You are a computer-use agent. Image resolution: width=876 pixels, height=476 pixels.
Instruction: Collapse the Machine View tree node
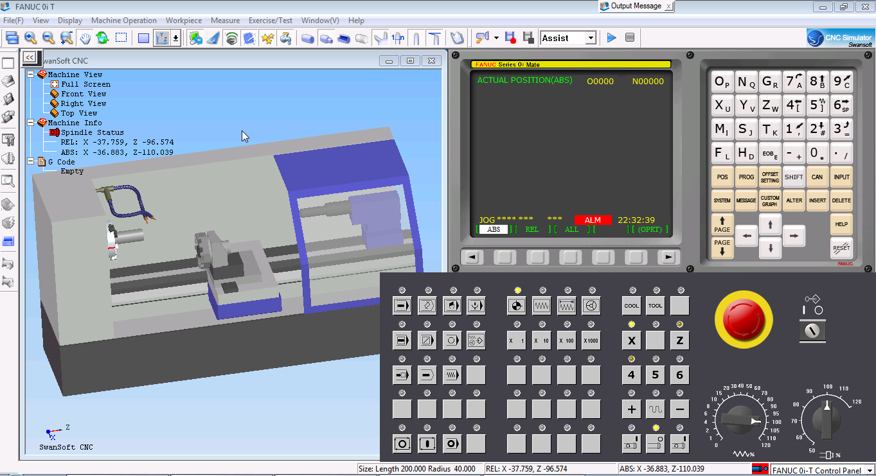[x=30, y=74]
